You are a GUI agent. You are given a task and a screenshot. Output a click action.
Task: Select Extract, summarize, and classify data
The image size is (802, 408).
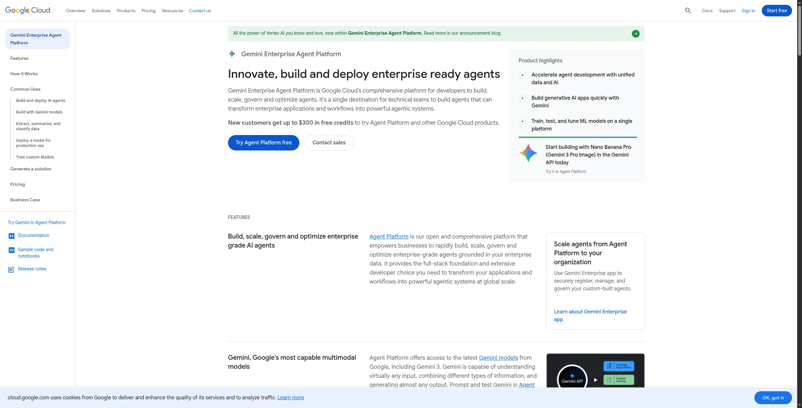[x=38, y=126]
